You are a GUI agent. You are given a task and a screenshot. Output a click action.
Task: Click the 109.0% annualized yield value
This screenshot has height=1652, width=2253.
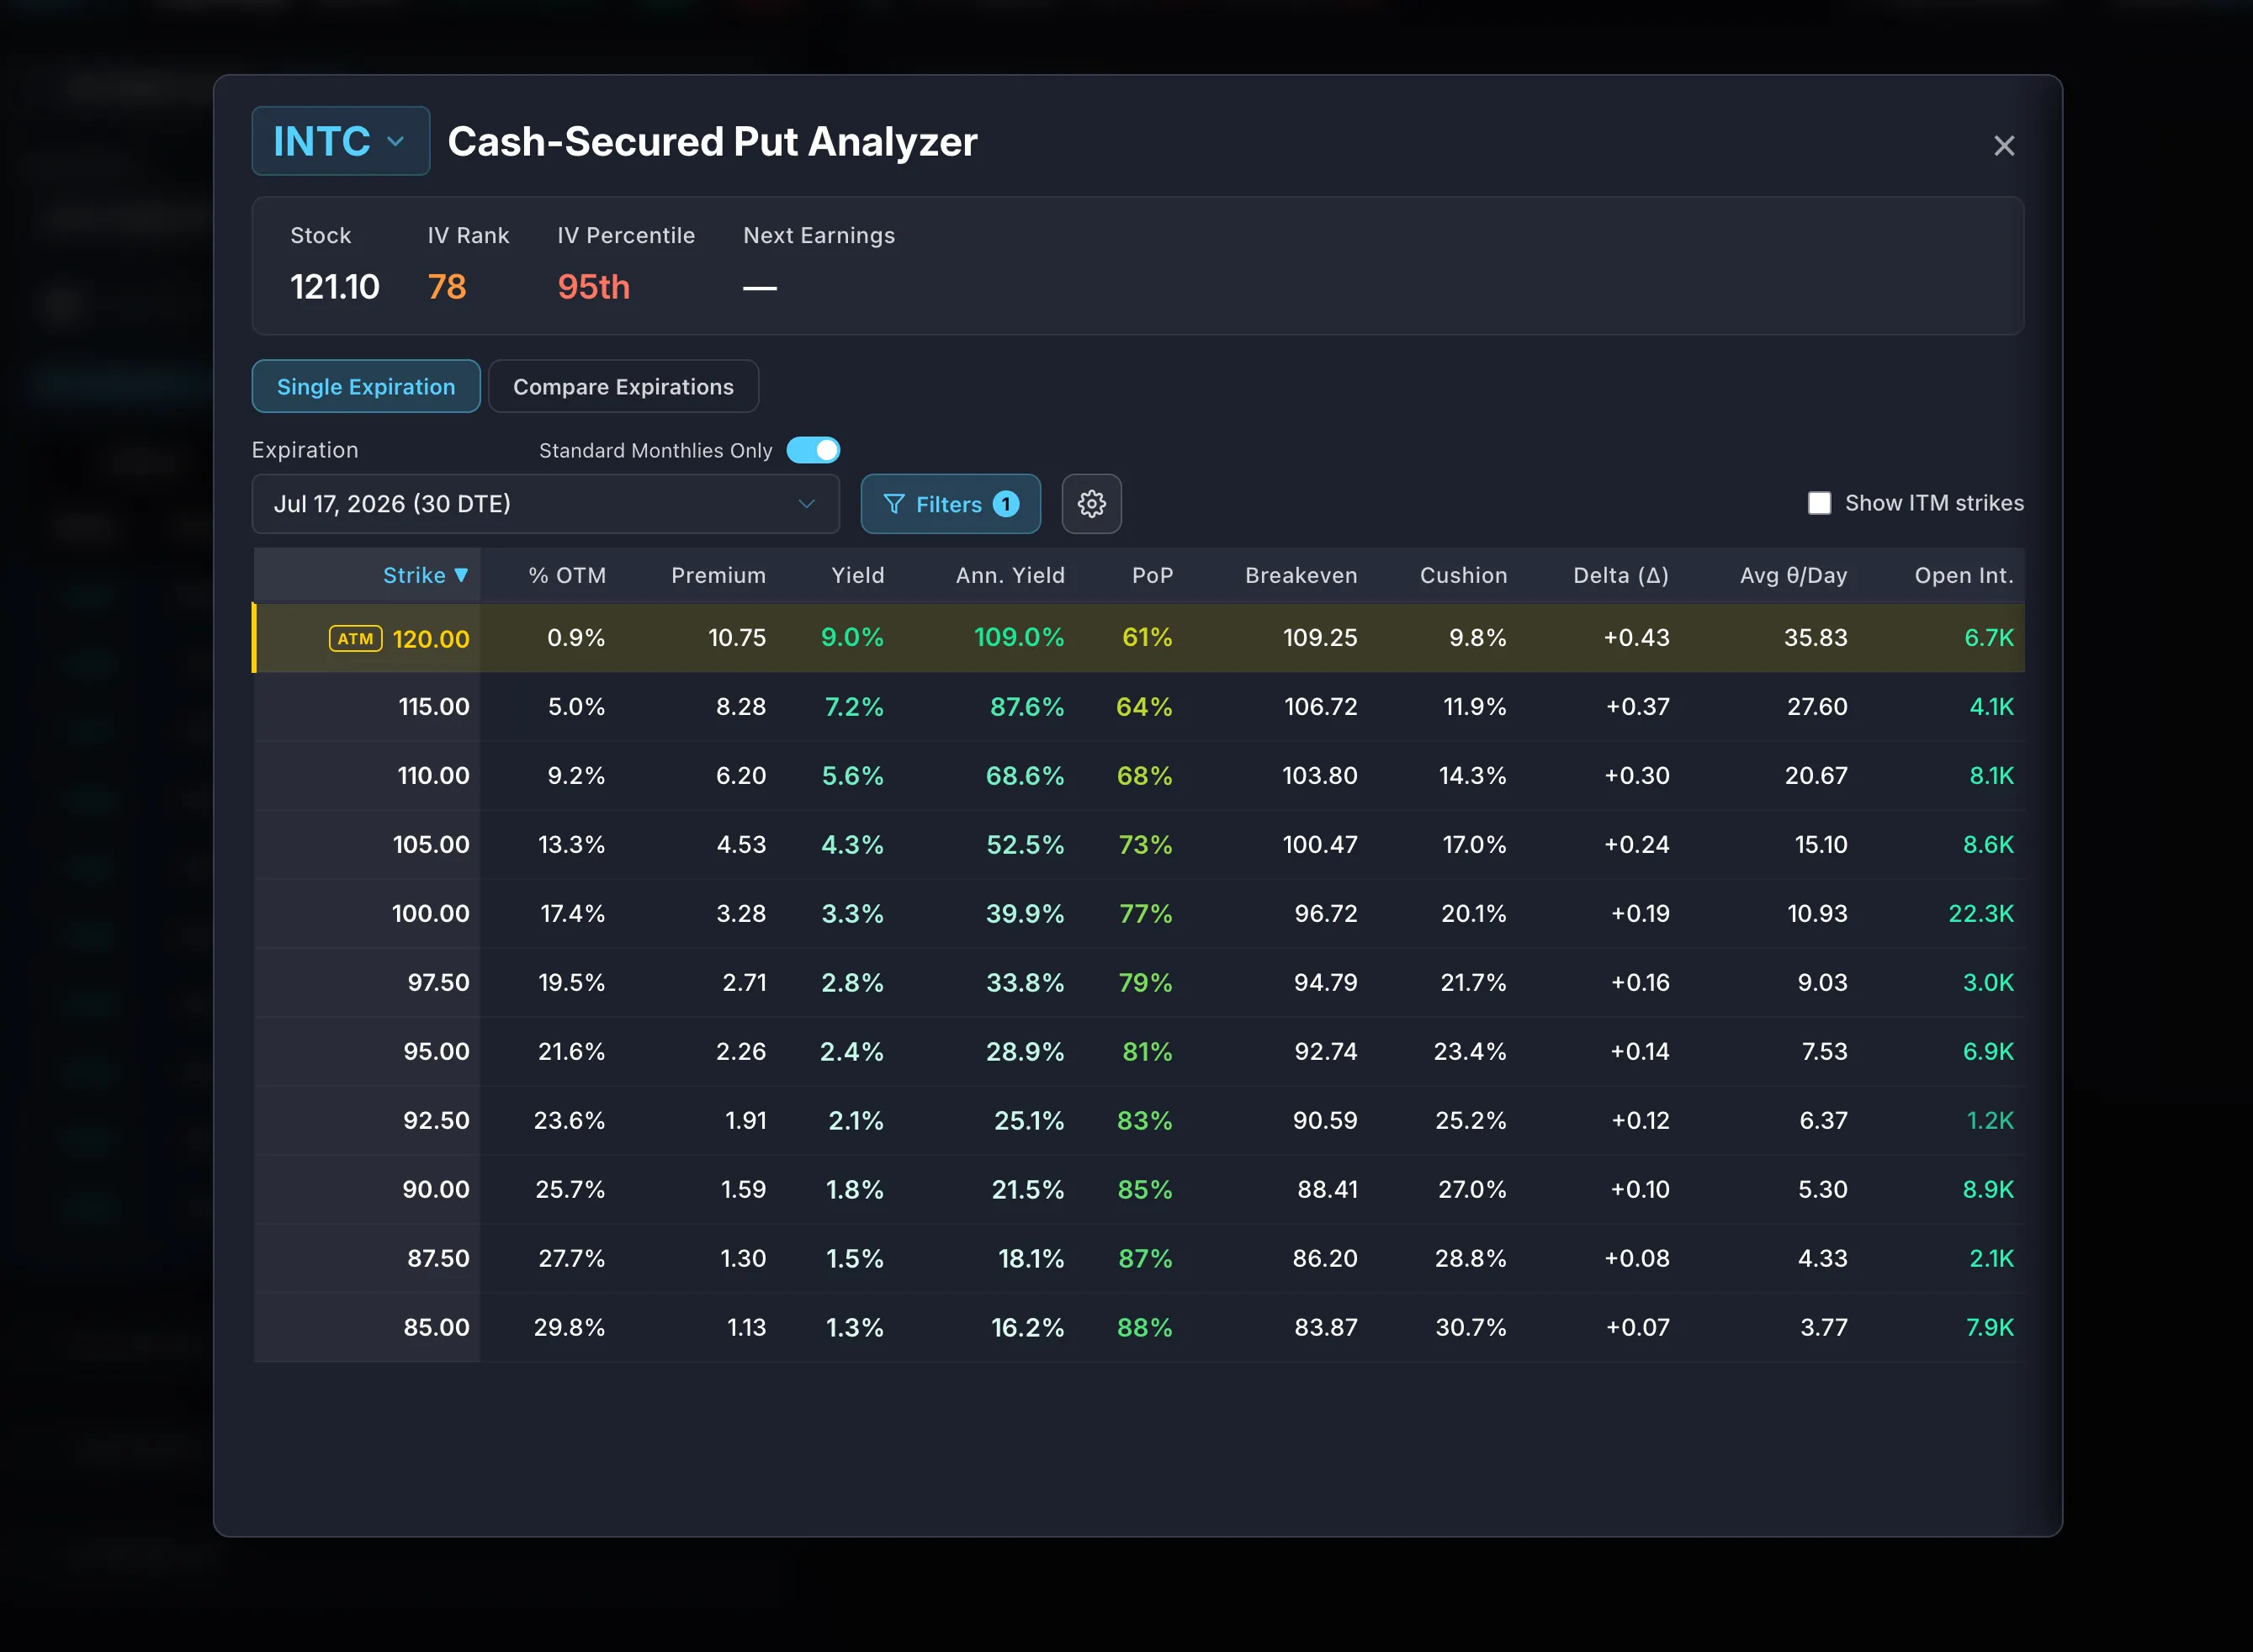tap(1019, 638)
